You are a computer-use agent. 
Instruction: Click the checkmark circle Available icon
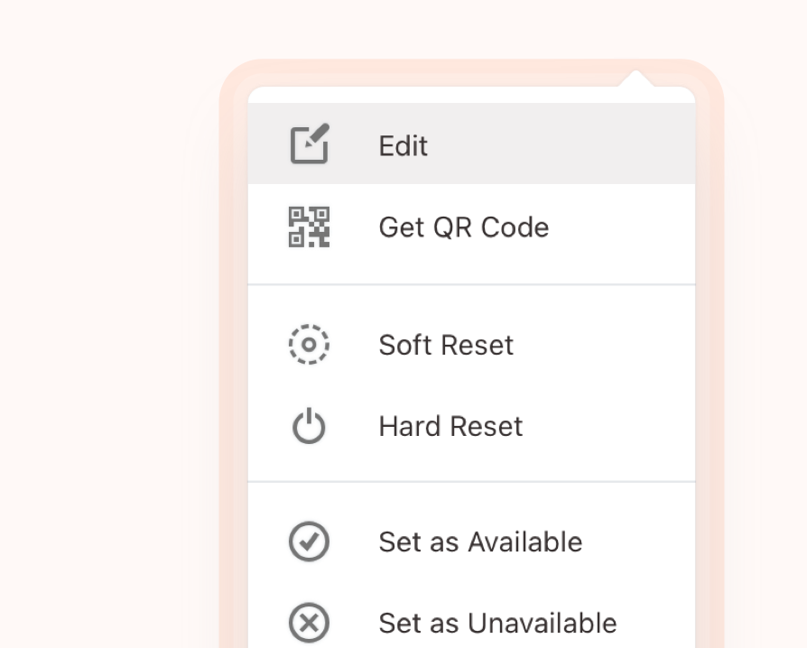pos(309,542)
